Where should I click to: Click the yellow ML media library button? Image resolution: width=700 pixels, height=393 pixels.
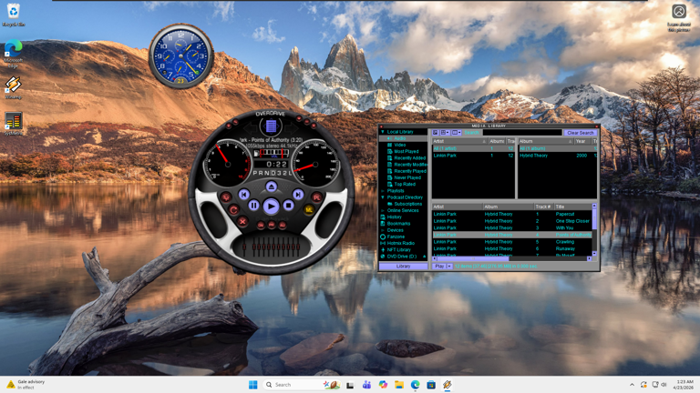[309, 209]
